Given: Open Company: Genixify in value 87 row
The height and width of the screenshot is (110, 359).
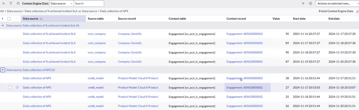Looking at the screenshot, I should coord(130,62).
